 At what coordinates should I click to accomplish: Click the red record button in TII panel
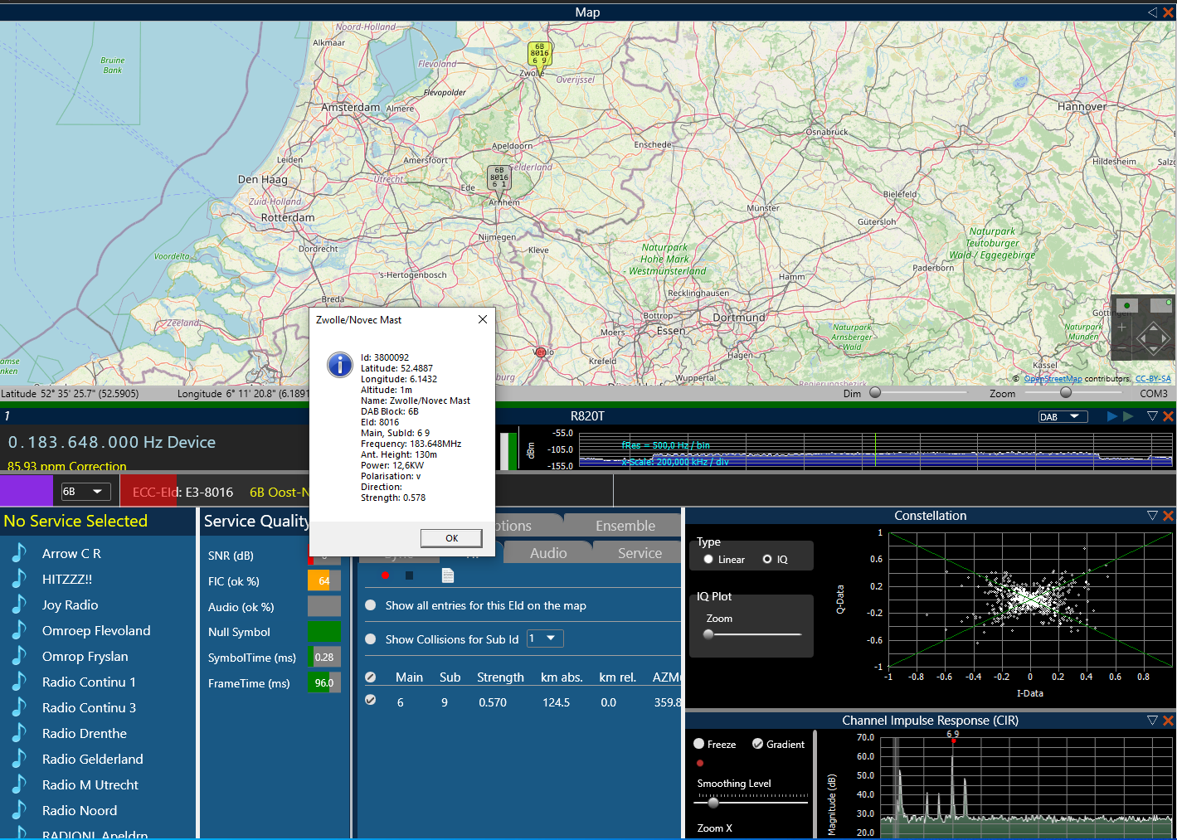[385, 575]
